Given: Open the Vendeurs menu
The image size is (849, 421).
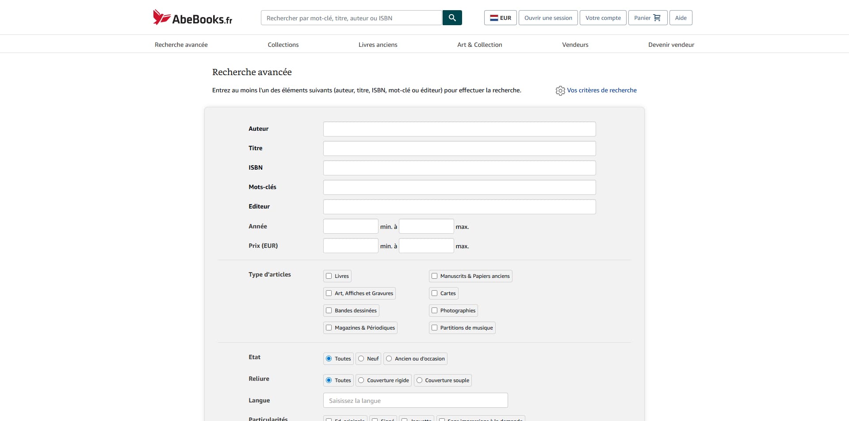Looking at the screenshot, I should click(x=575, y=45).
